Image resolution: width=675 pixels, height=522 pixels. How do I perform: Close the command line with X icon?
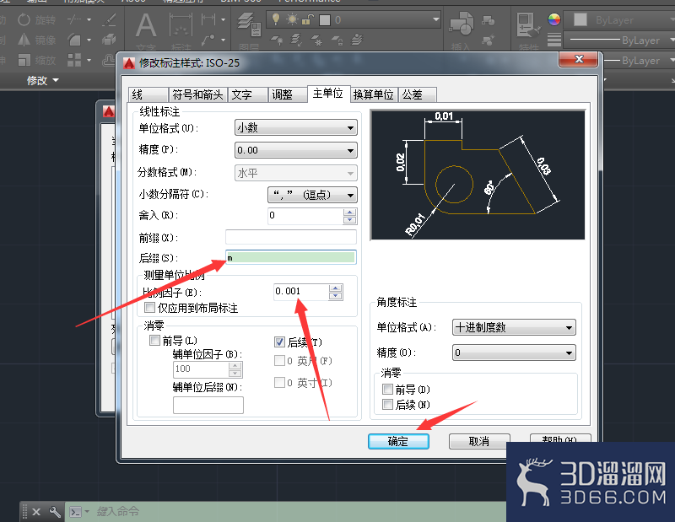tap(36, 512)
